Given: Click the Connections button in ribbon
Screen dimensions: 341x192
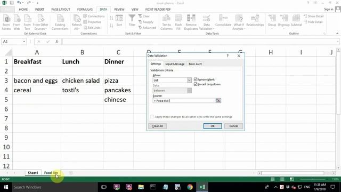Looking at the screenshot, I should click(94, 16).
